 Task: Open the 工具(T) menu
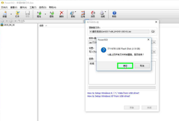coord(33,7)
